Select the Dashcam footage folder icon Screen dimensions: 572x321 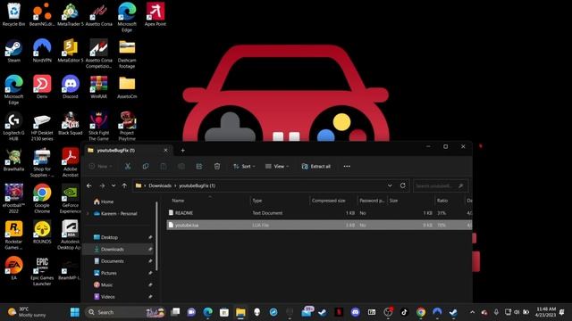click(127, 53)
